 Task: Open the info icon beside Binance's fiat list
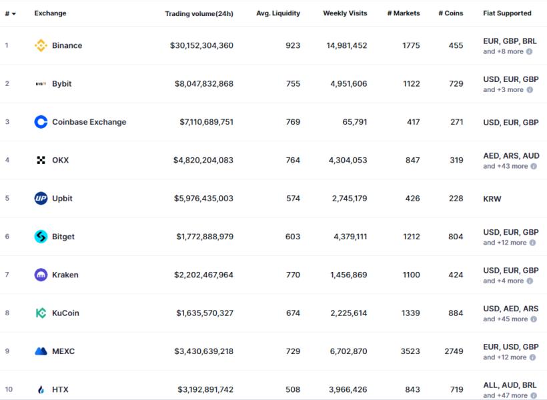[x=530, y=51]
